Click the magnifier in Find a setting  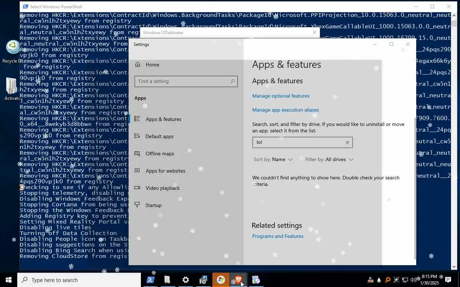233,81
